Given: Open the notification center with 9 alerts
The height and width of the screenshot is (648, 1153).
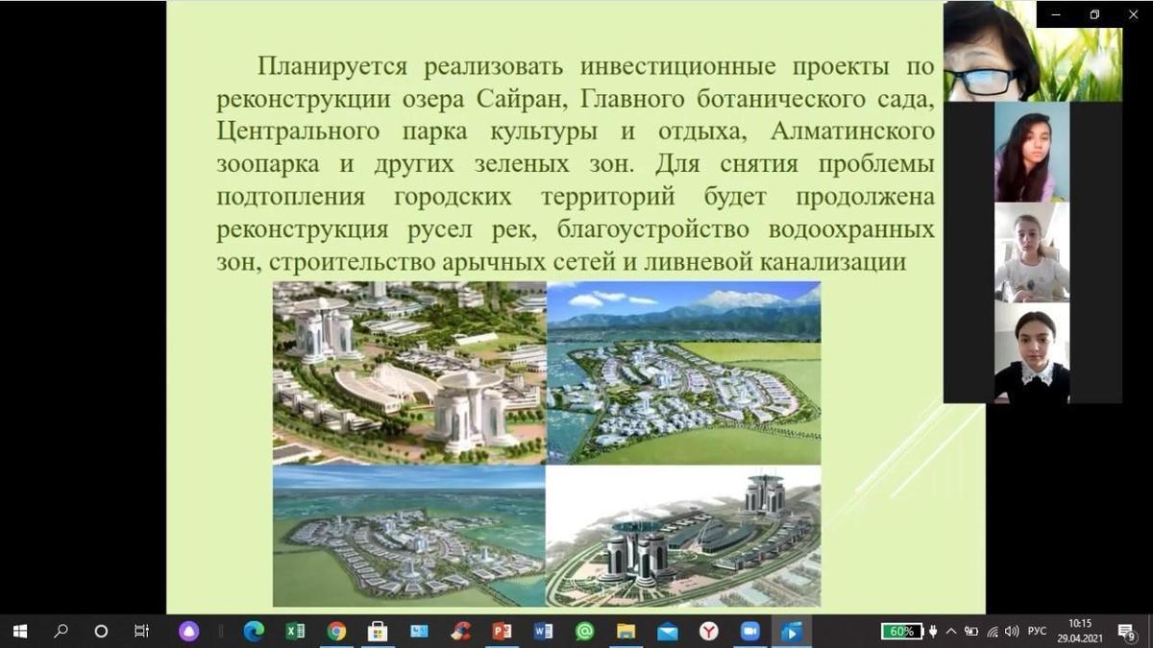Looking at the screenshot, I should click(1126, 631).
